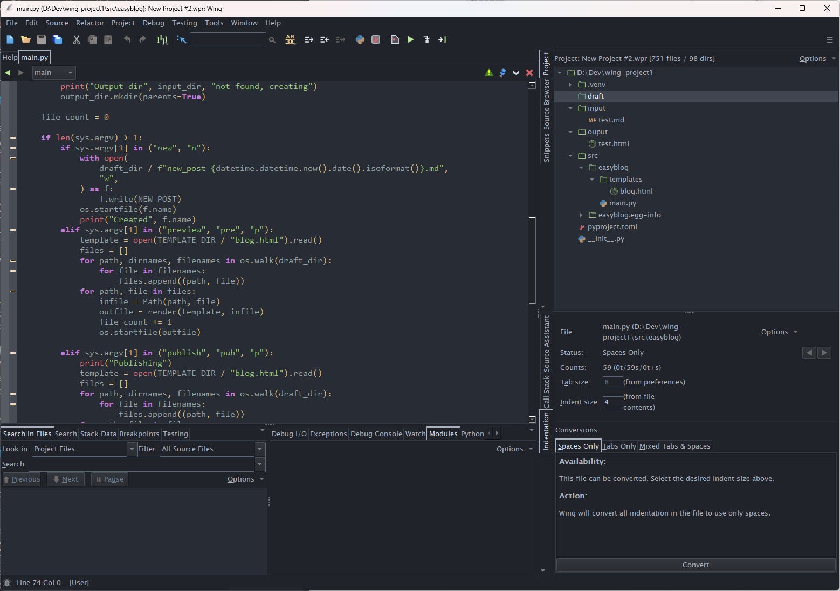
Task: Click the breakpoint document icon
Action: [x=395, y=39]
